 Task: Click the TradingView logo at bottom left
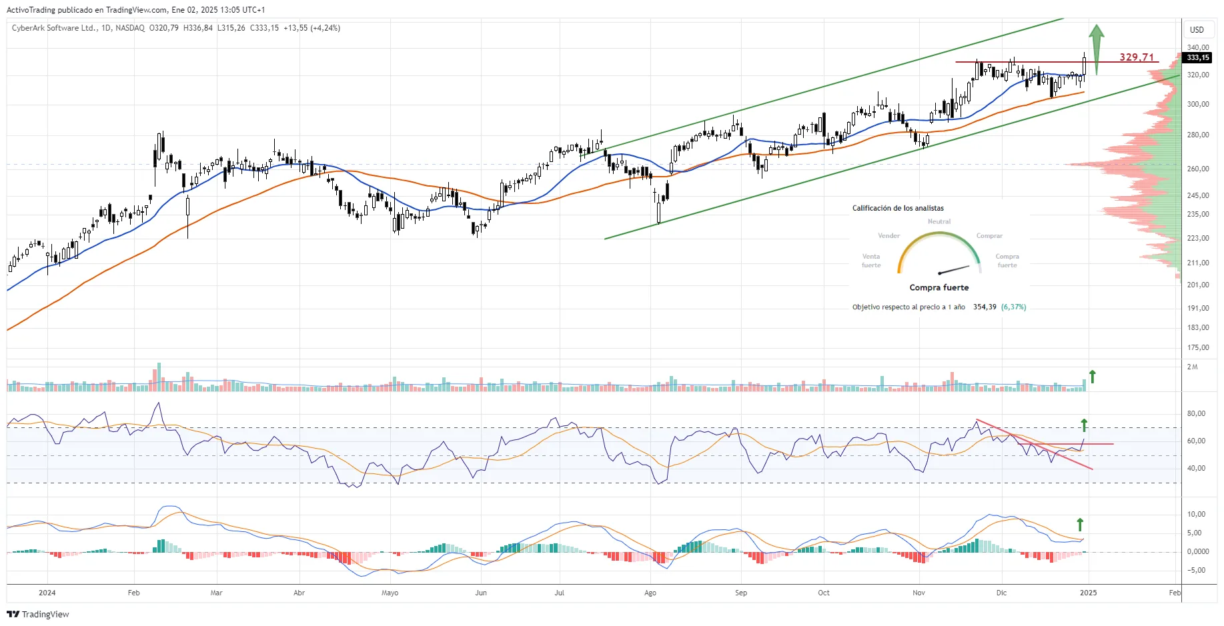click(x=38, y=614)
